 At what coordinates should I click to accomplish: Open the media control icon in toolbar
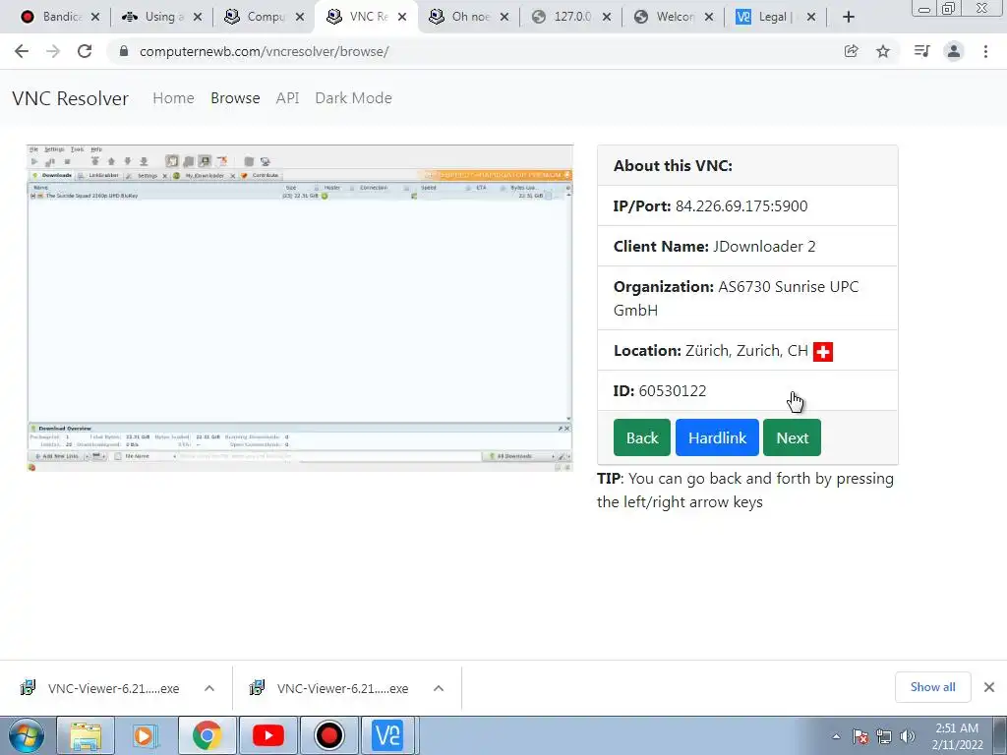click(x=921, y=51)
